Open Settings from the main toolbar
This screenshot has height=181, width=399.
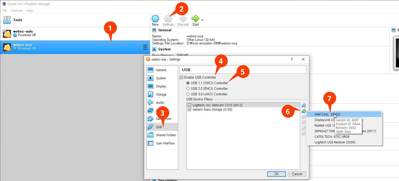click(x=168, y=20)
